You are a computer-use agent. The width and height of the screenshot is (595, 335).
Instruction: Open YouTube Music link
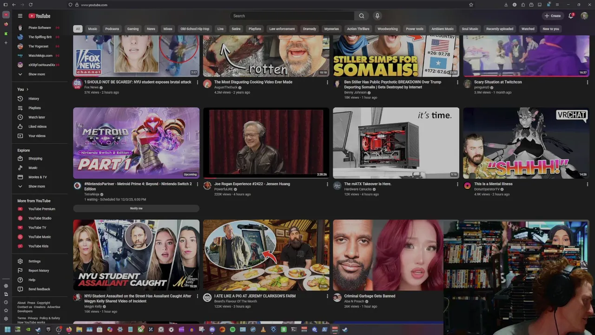coord(39,237)
